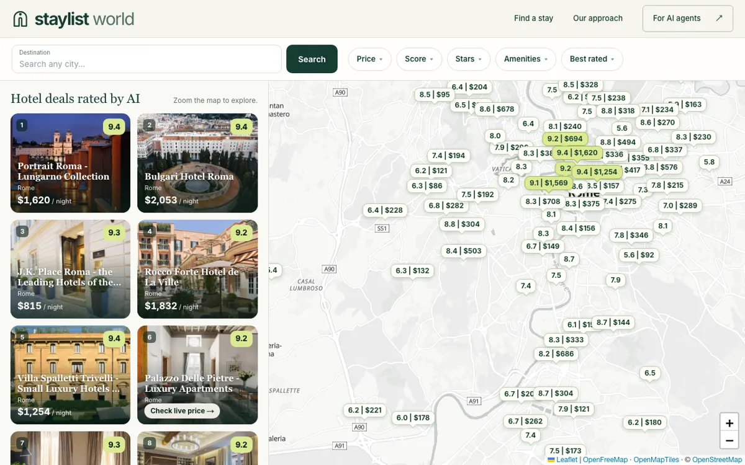Open the Best rated sort dropdown

point(592,59)
